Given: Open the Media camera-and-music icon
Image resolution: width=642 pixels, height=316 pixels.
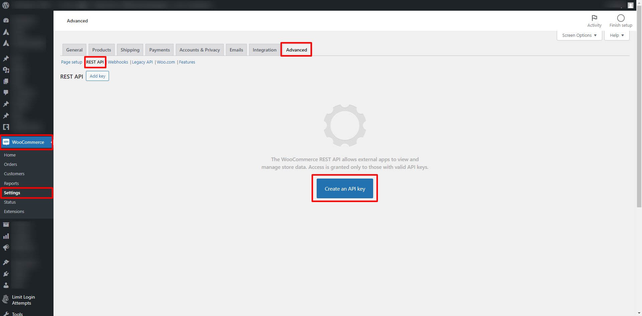Looking at the screenshot, I should (6, 70).
